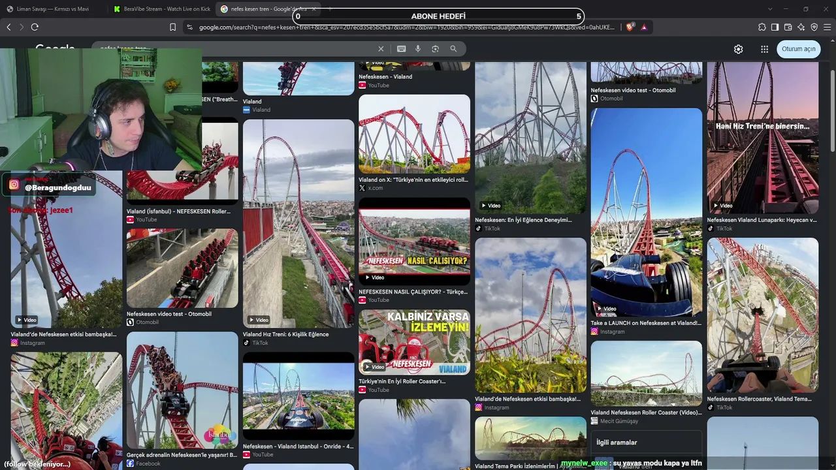Open Nefeskesen - Vialand Istanbul - Onride link
836x470 pixels.
298,446
